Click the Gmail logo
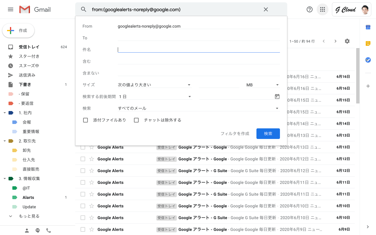The width and height of the screenshot is (376, 235). click(35, 9)
